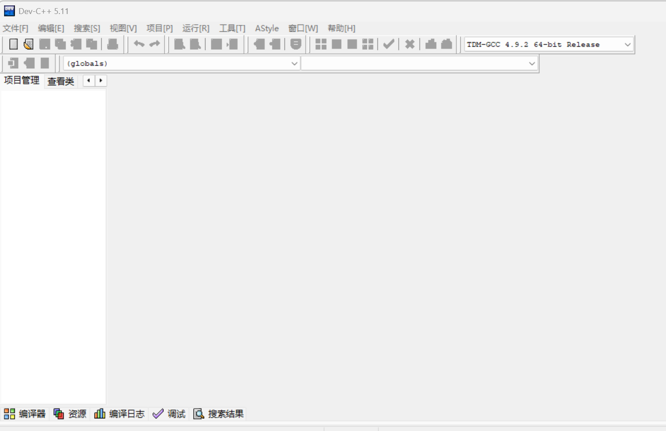This screenshot has width=666, height=431.
Task: Click the Replace toolbar icon
Action: click(195, 44)
